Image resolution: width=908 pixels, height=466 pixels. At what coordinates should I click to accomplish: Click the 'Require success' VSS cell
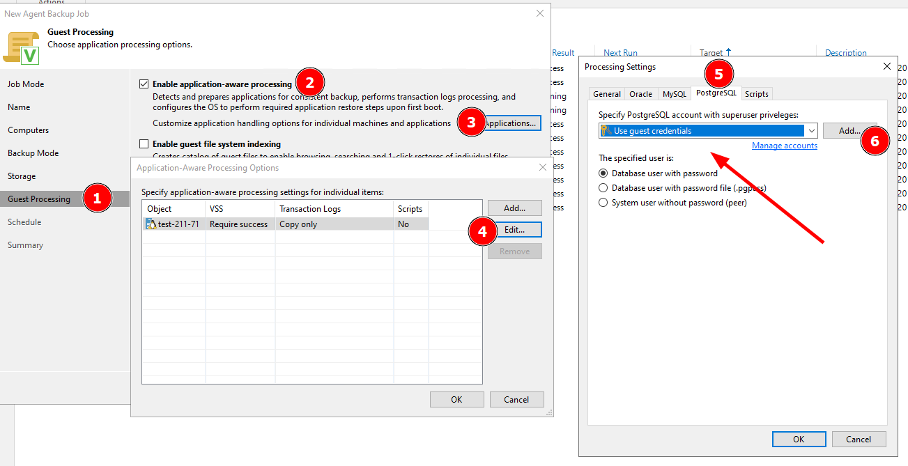tap(238, 224)
